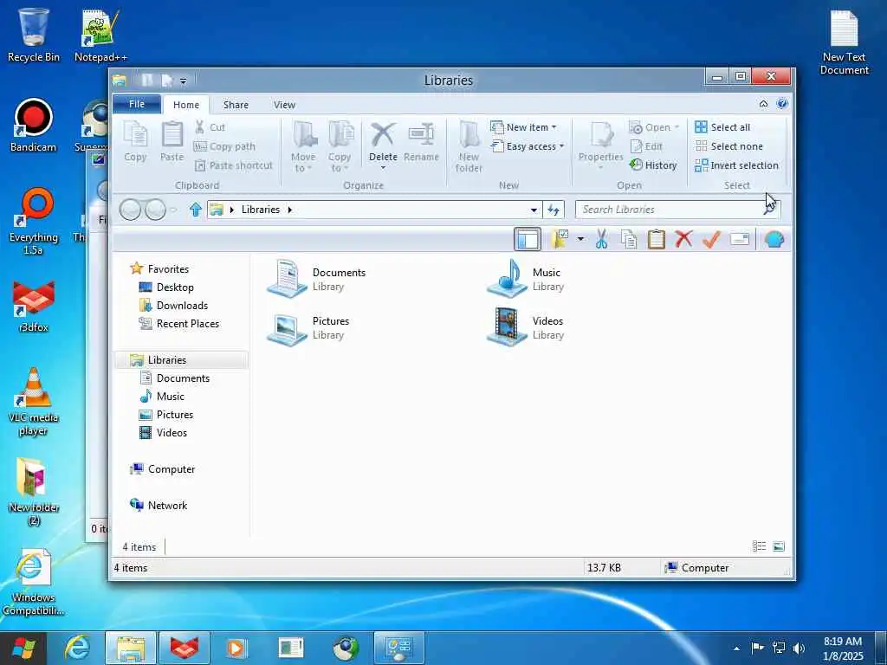Switch to the Home tab
Image resolution: width=887 pixels, height=665 pixels.
(x=186, y=105)
